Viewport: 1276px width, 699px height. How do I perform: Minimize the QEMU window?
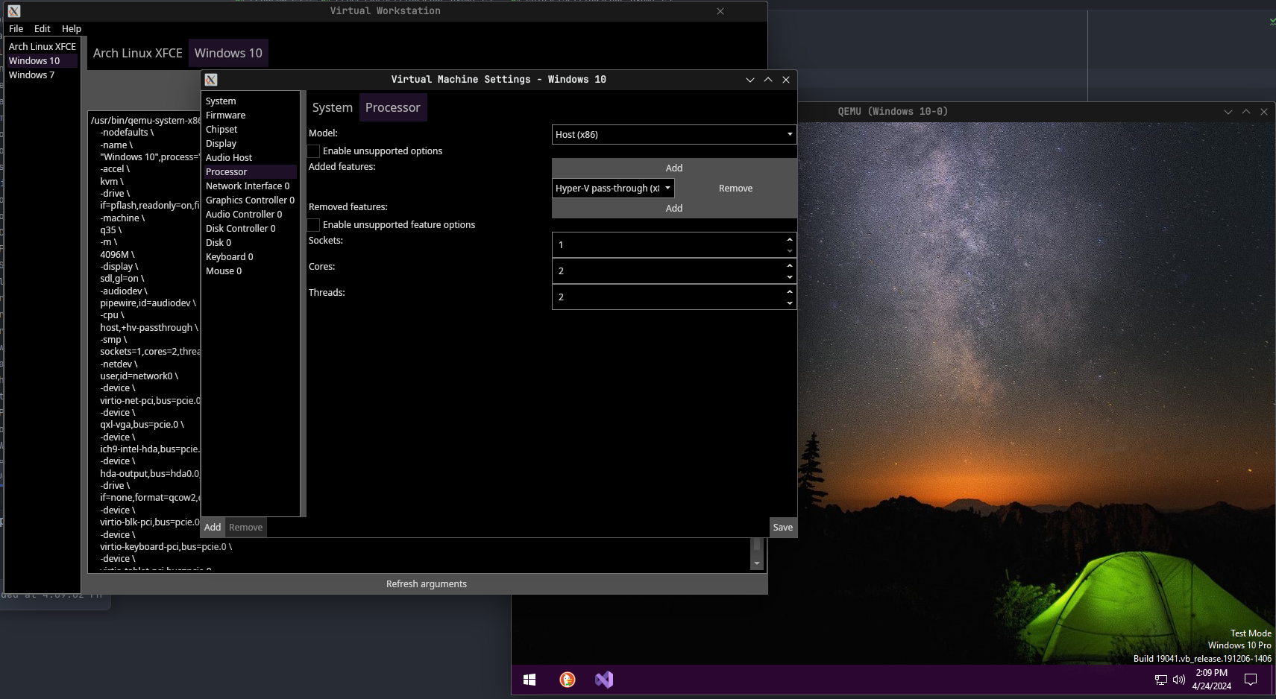pos(1228,112)
